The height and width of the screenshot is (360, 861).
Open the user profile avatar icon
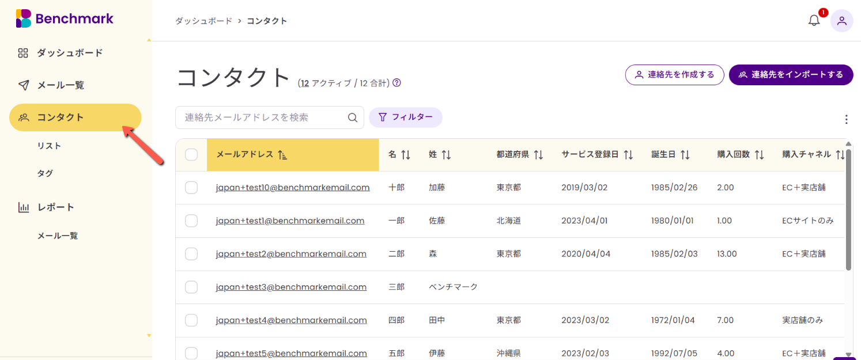pyautogui.click(x=841, y=21)
